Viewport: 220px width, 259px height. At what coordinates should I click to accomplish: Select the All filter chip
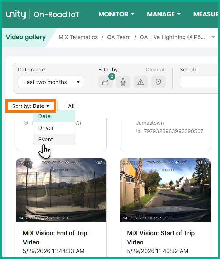(x=71, y=106)
